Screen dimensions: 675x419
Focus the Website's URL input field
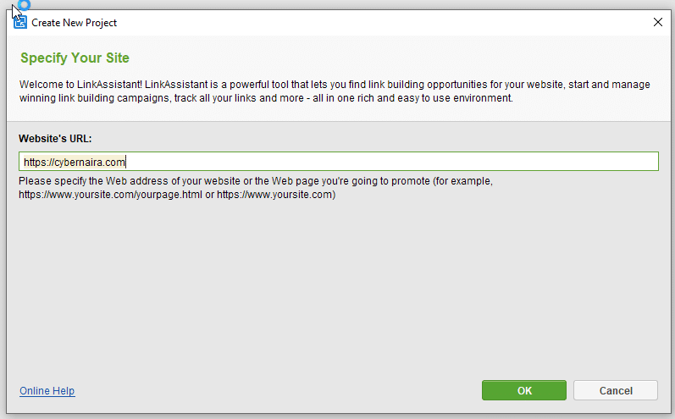click(339, 162)
